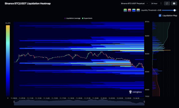
Task: Toggle the Supercharts legend item
Action: [x=87, y=18]
